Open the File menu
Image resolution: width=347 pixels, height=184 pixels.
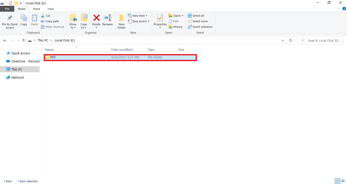click(x=7, y=9)
